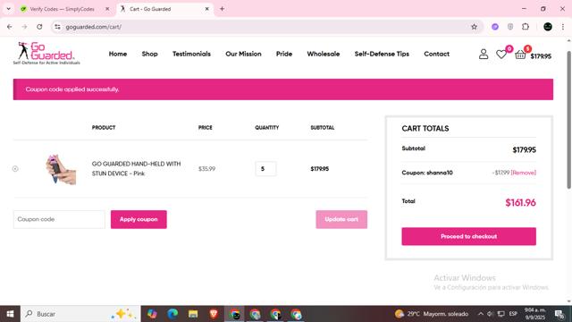Image resolution: width=572 pixels, height=322 pixels.
Task: Open Brave browser from taskbar
Action: click(x=214, y=314)
